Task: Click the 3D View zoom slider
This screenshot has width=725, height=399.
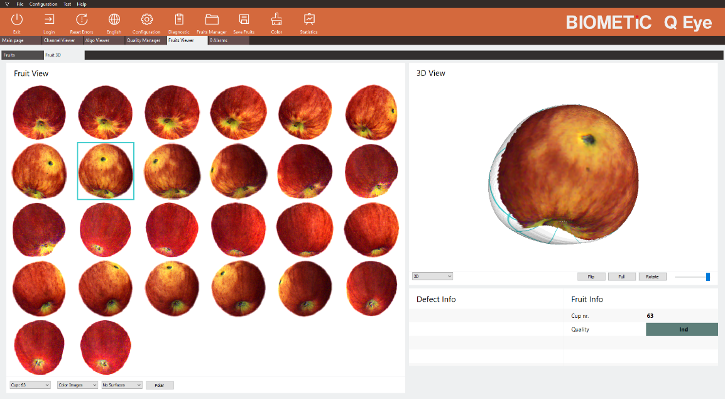Action: click(692, 276)
